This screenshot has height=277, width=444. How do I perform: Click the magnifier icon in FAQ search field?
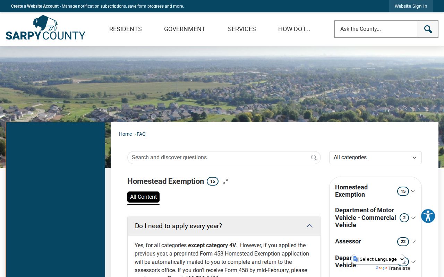coord(314,158)
